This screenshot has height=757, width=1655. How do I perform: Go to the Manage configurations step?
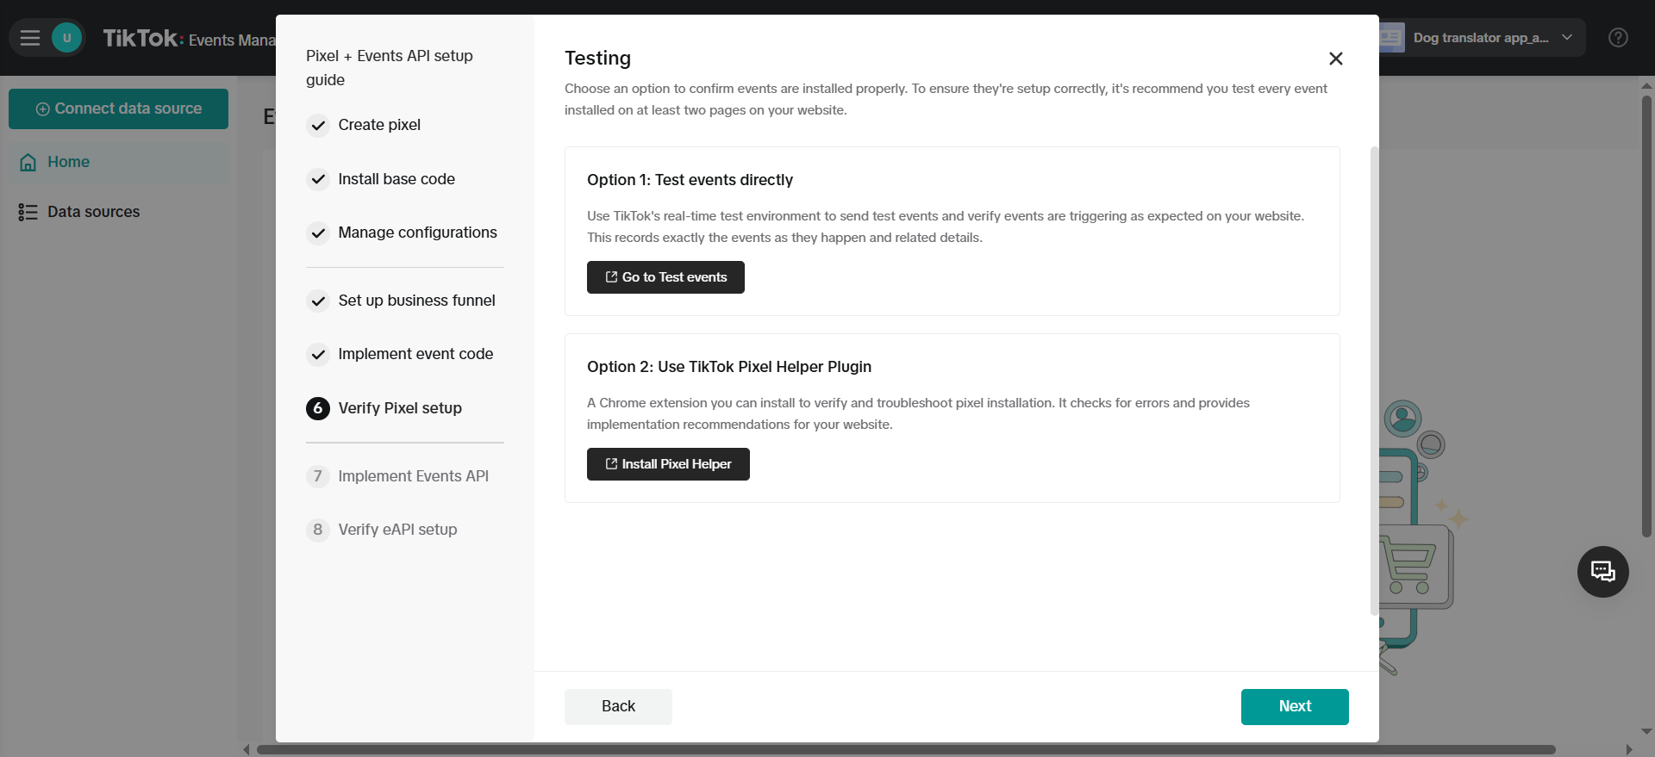pyautogui.click(x=417, y=233)
